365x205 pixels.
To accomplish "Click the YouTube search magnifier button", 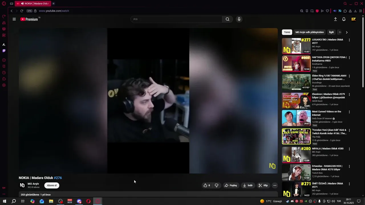I will tap(227, 19).
